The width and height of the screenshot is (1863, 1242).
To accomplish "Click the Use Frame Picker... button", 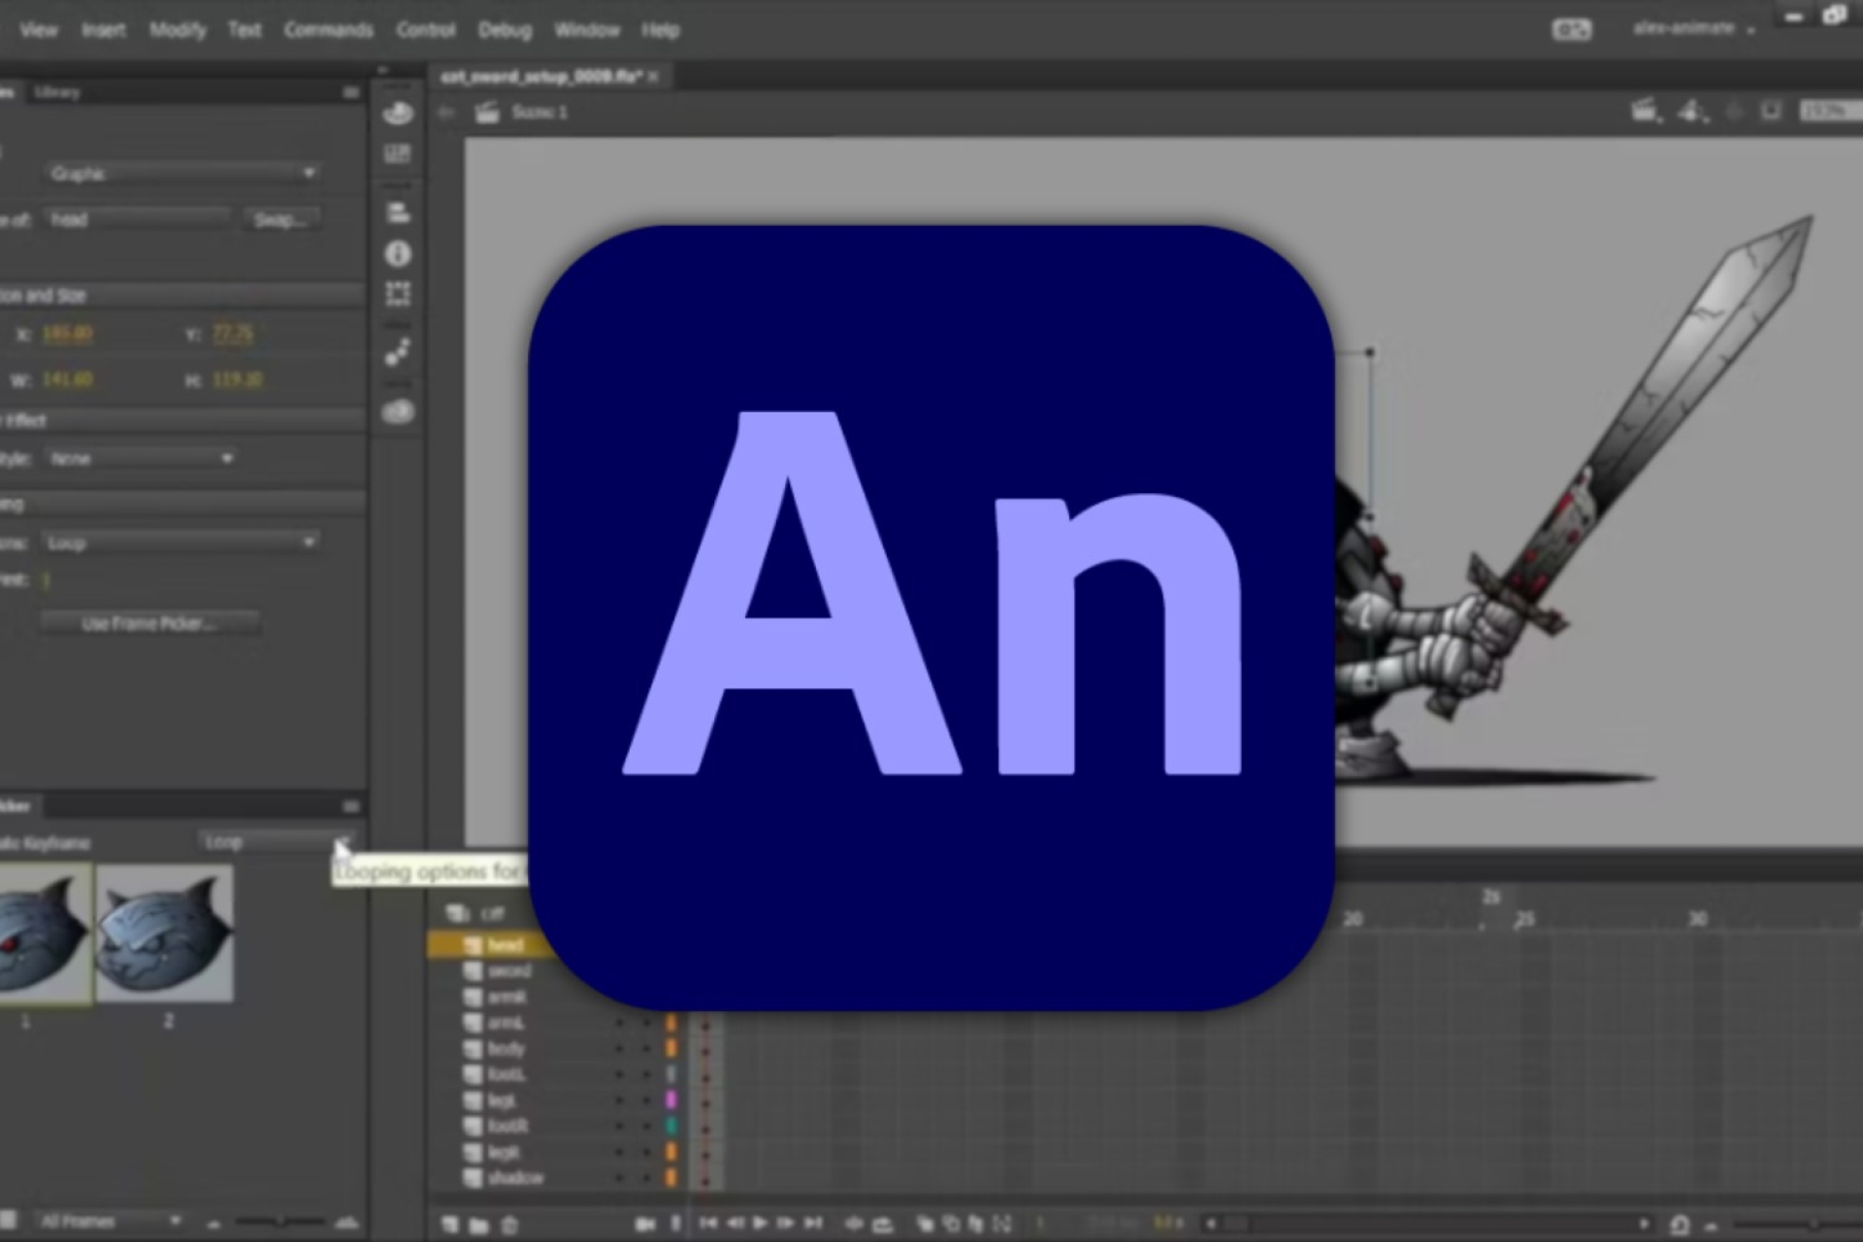I will tap(149, 624).
